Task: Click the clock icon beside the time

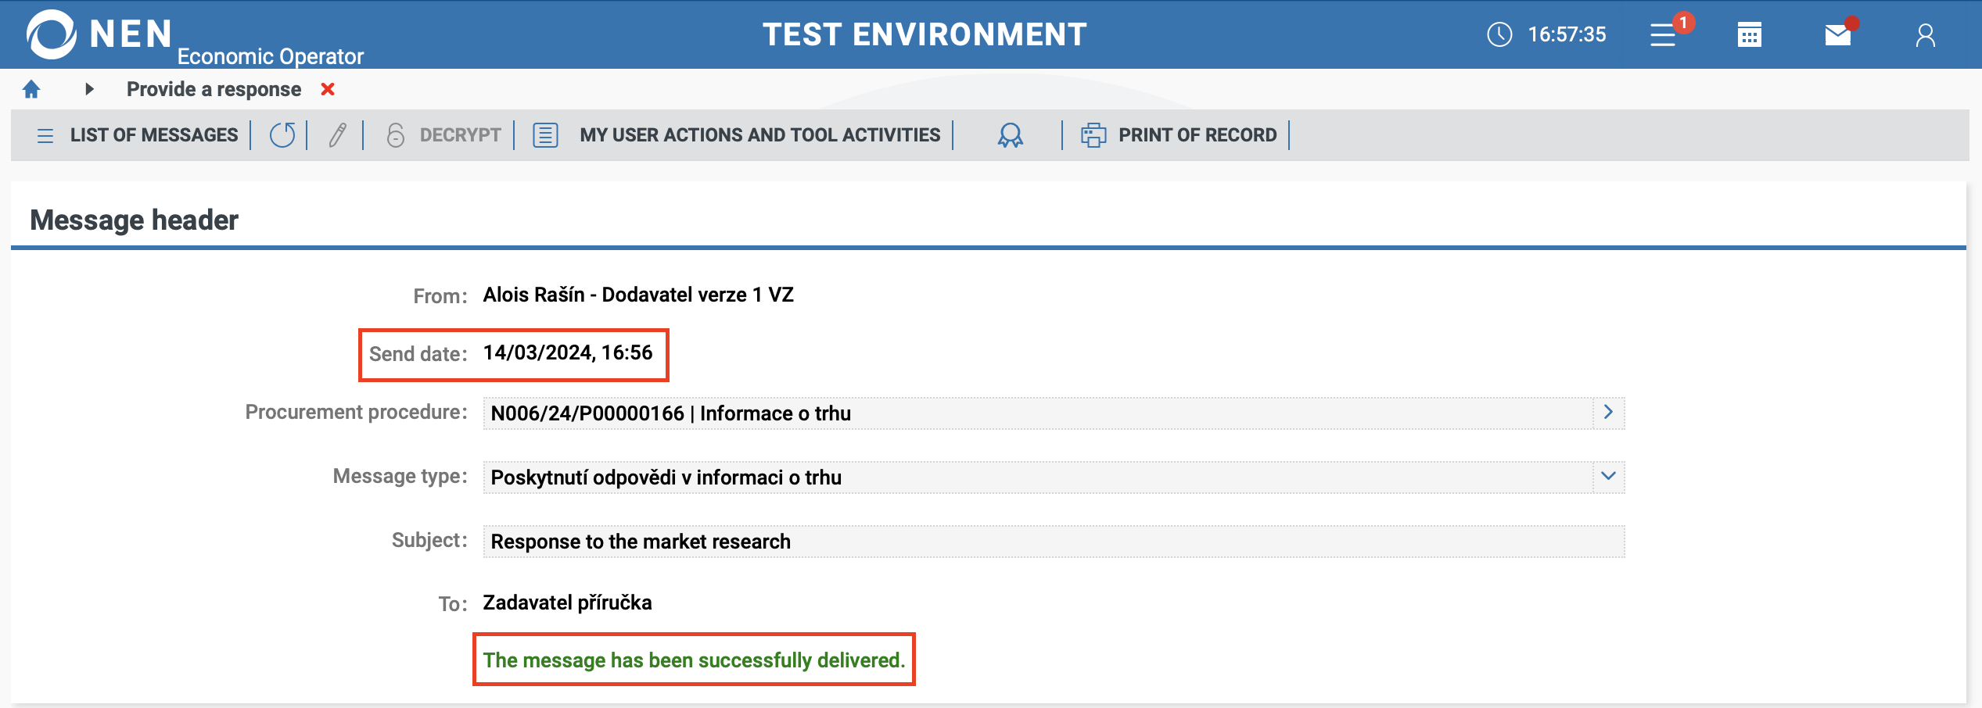Action: coord(1499,34)
